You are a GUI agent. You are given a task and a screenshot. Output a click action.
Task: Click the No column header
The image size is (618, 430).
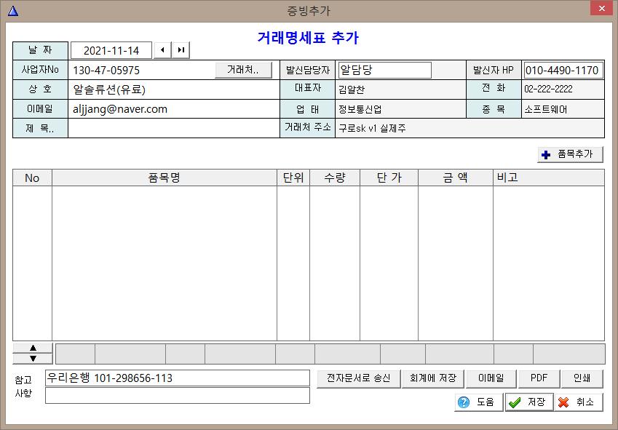[32, 178]
